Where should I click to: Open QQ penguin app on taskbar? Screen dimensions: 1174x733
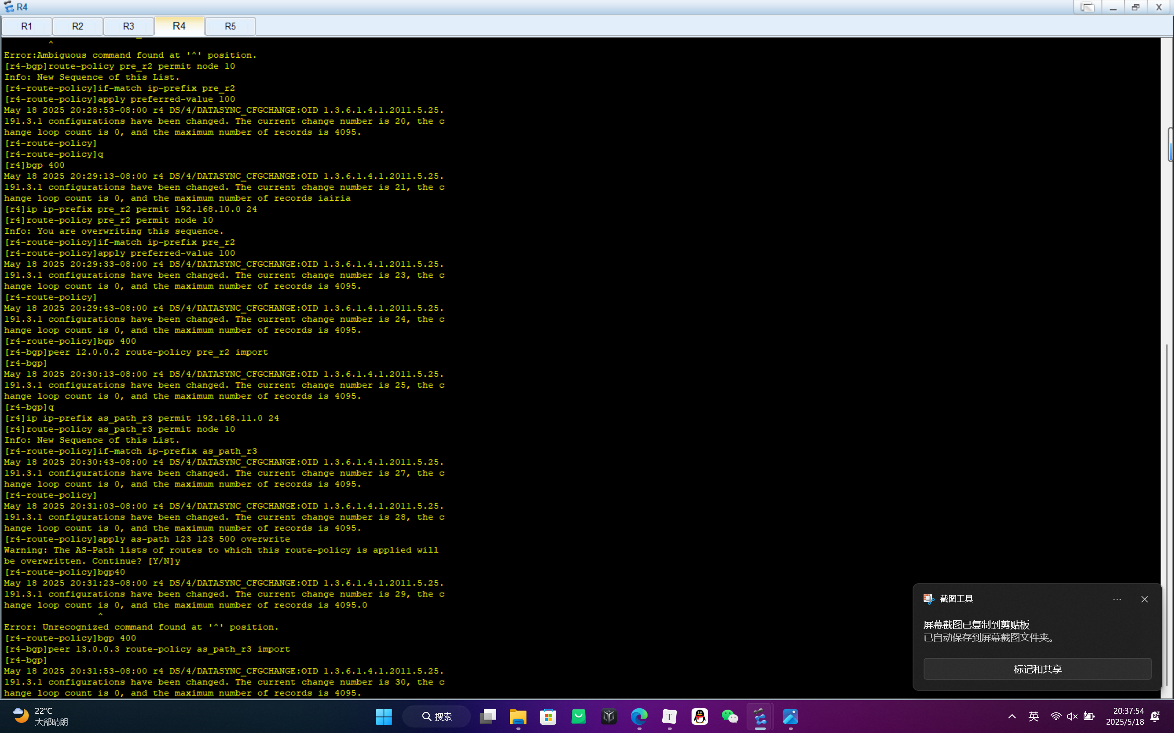pos(699,717)
